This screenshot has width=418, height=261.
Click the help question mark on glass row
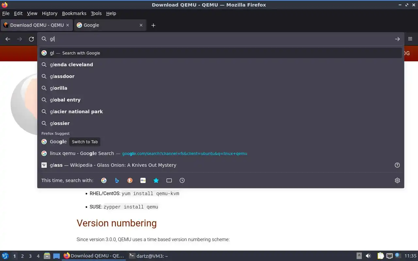pos(397,165)
